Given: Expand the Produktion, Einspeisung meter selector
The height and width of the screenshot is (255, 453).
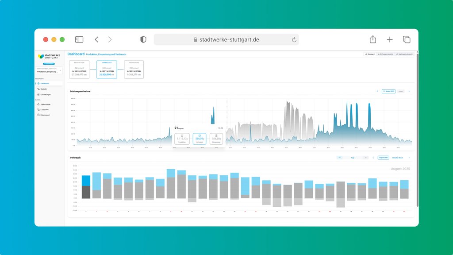Looking at the screenshot, I should click(49, 70).
